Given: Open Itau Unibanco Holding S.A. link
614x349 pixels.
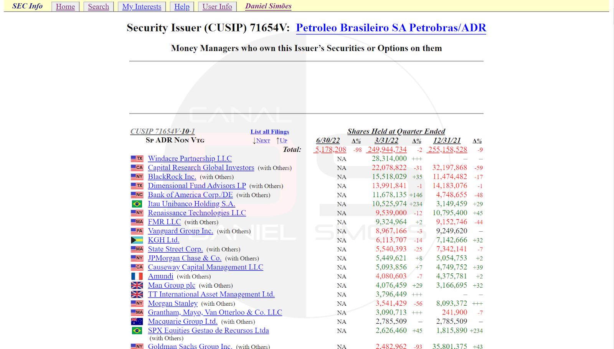Looking at the screenshot, I should [x=191, y=204].
